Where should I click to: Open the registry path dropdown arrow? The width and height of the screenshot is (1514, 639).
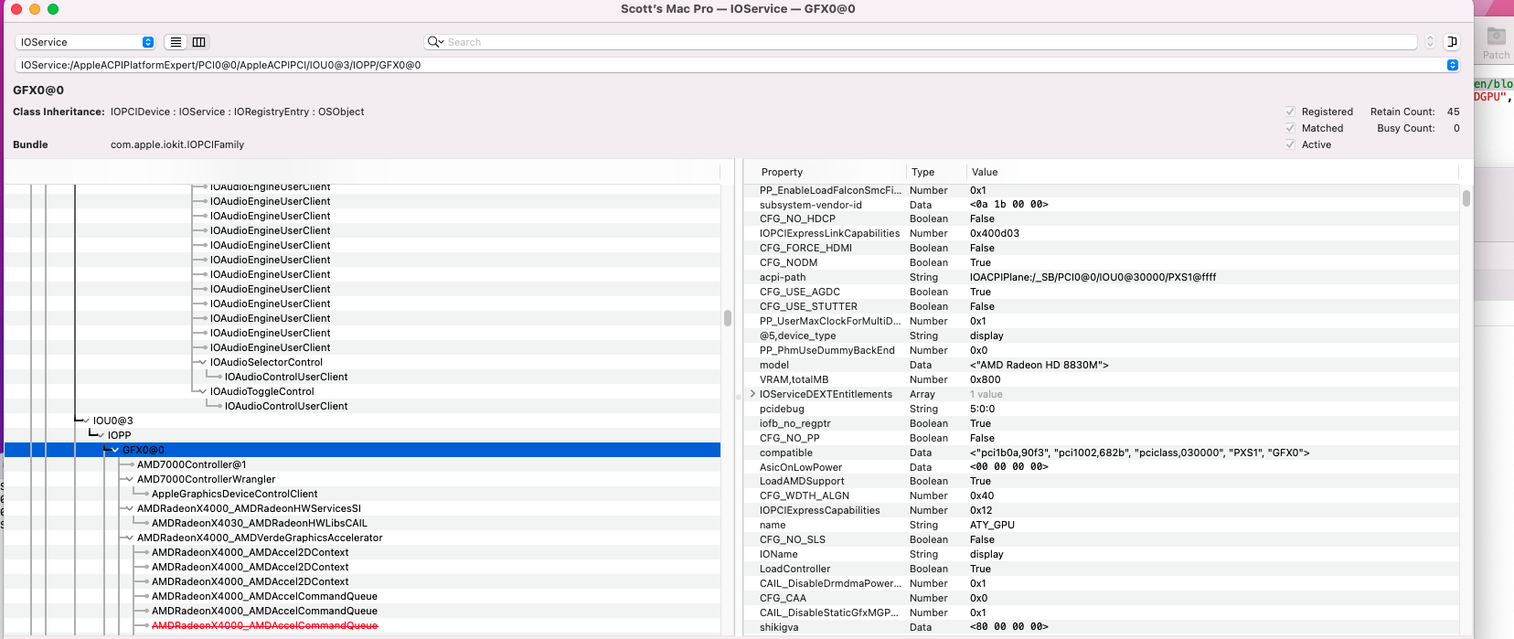click(x=1452, y=65)
